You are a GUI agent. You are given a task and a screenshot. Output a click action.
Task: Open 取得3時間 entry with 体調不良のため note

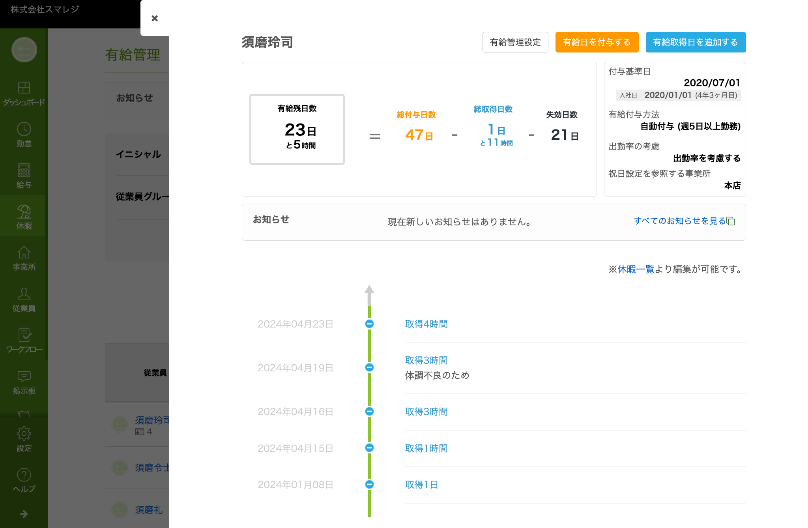point(426,360)
